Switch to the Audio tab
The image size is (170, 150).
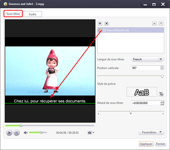[33, 14]
